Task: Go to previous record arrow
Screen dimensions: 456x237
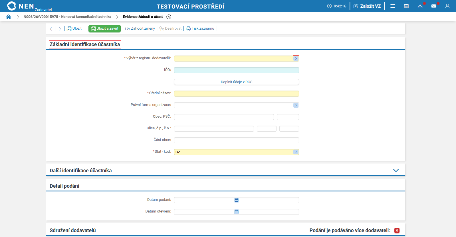Action: tap(51, 28)
